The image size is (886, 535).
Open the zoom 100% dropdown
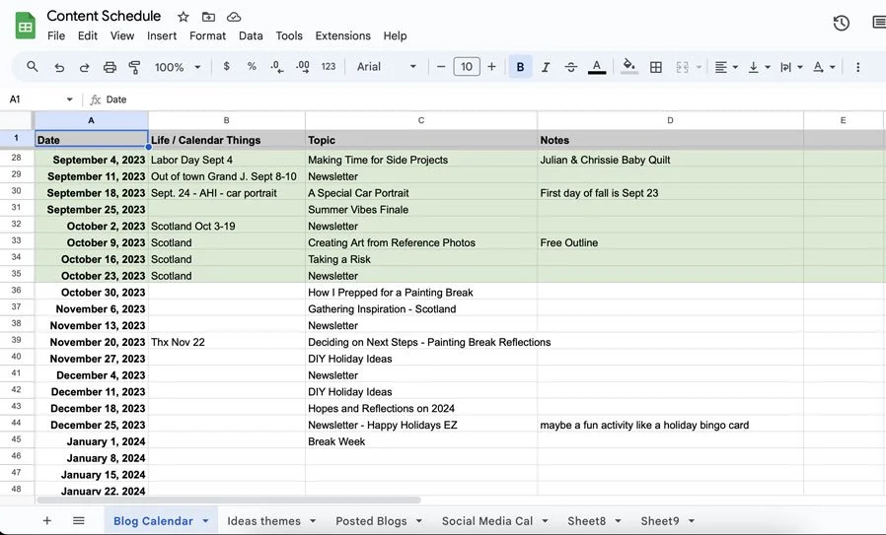178,67
